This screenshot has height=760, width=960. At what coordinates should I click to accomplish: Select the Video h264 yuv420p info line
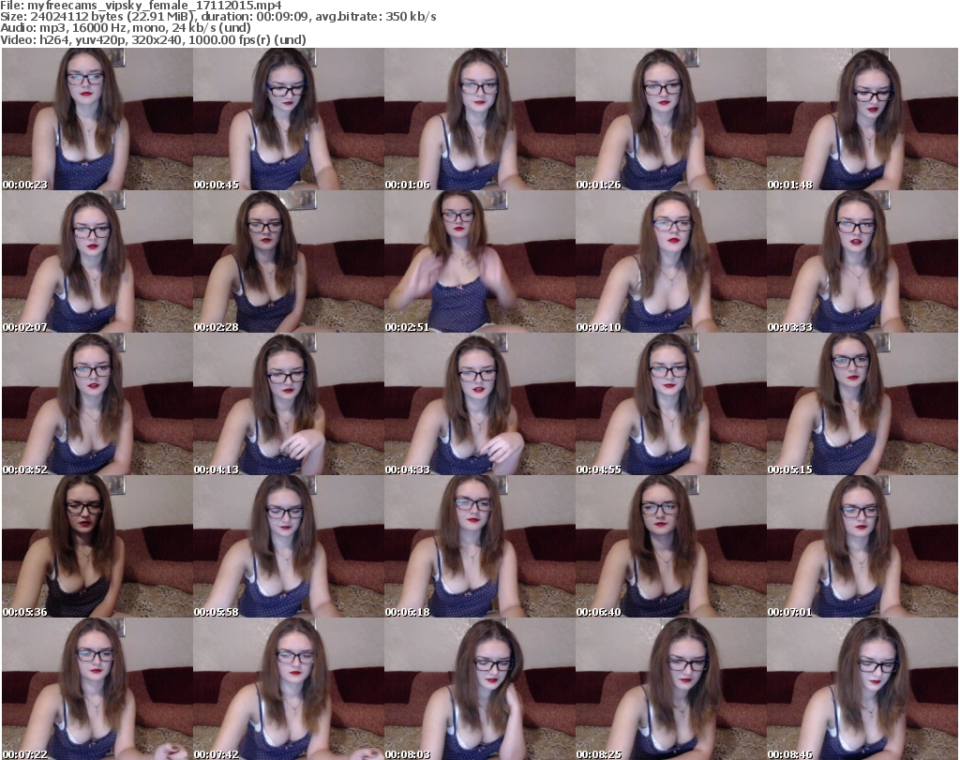point(153,39)
